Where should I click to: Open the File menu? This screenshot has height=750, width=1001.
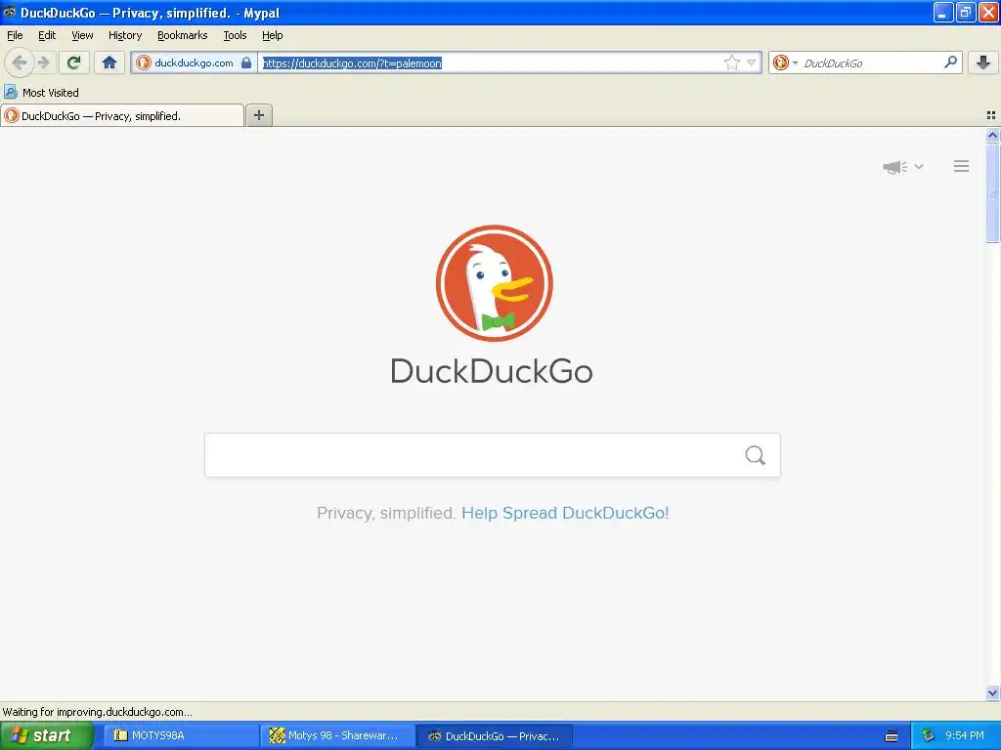15,35
